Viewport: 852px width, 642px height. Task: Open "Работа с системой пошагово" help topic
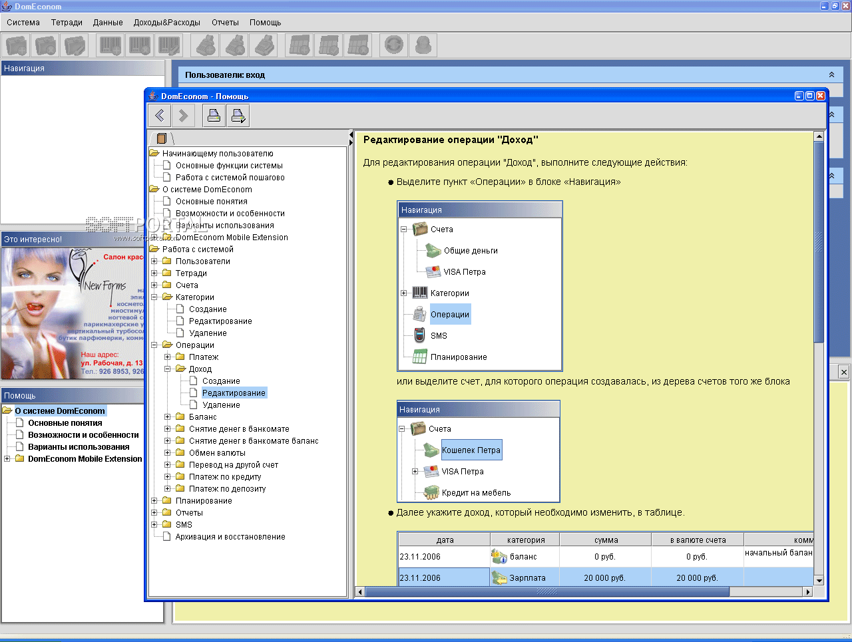(230, 178)
